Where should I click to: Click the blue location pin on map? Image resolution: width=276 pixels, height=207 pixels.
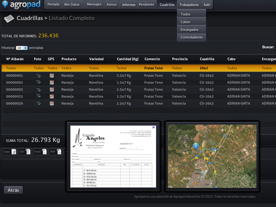tap(196, 146)
